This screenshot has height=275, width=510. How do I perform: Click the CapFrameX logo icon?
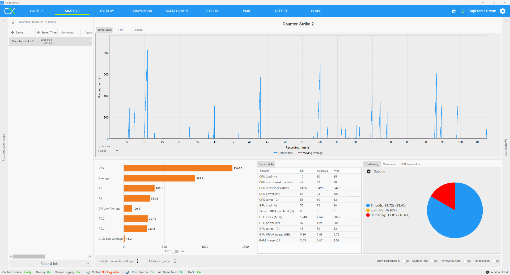(x=10, y=11)
